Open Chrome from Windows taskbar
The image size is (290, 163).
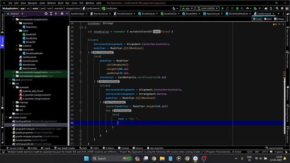tap(154, 158)
